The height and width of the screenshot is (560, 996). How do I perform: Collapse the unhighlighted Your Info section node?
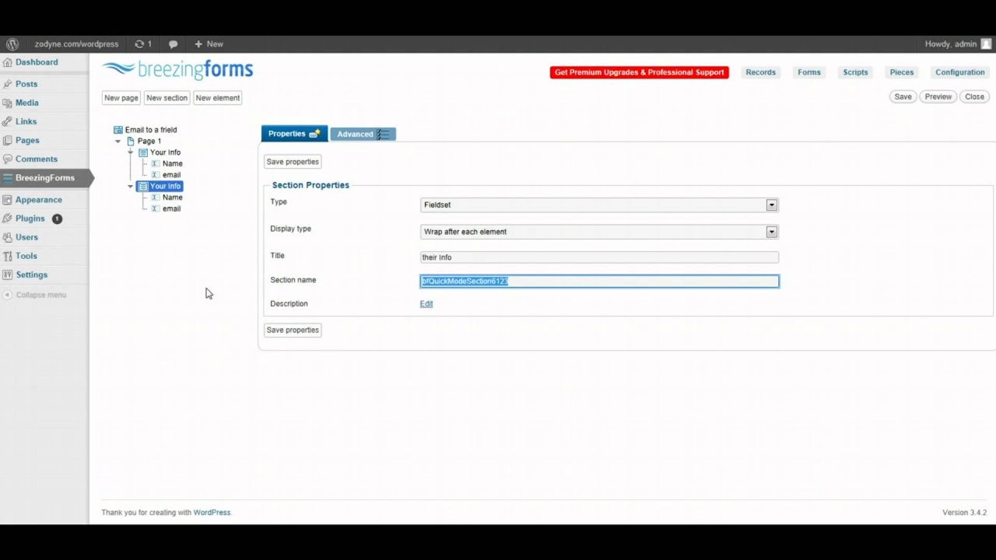point(131,152)
